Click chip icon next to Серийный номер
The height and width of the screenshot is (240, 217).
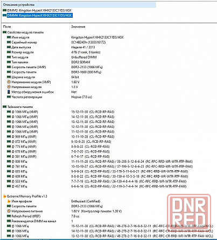point(9,42)
